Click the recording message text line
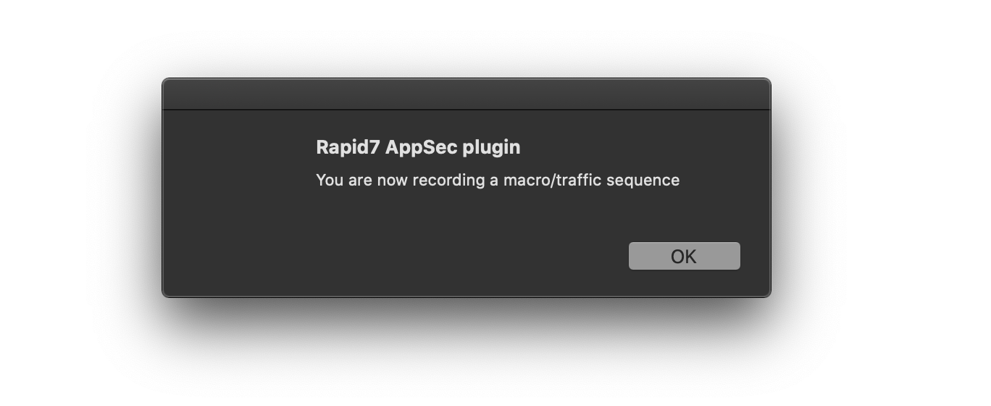This screenshot has height=406, width=991. click(x=497, y=180)
